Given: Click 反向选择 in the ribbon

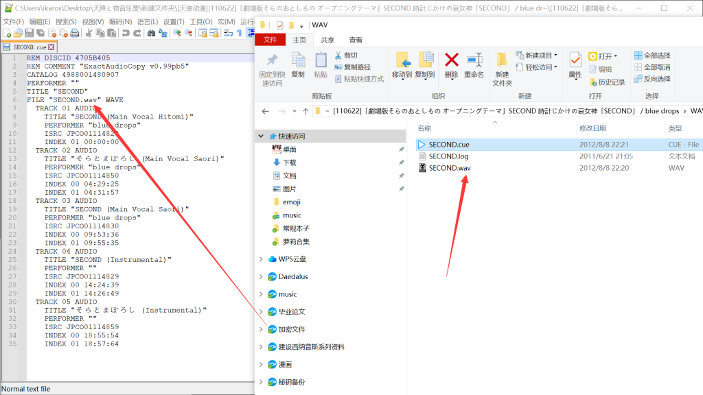Looking at the screenshot, I should [x=652, y=79].
